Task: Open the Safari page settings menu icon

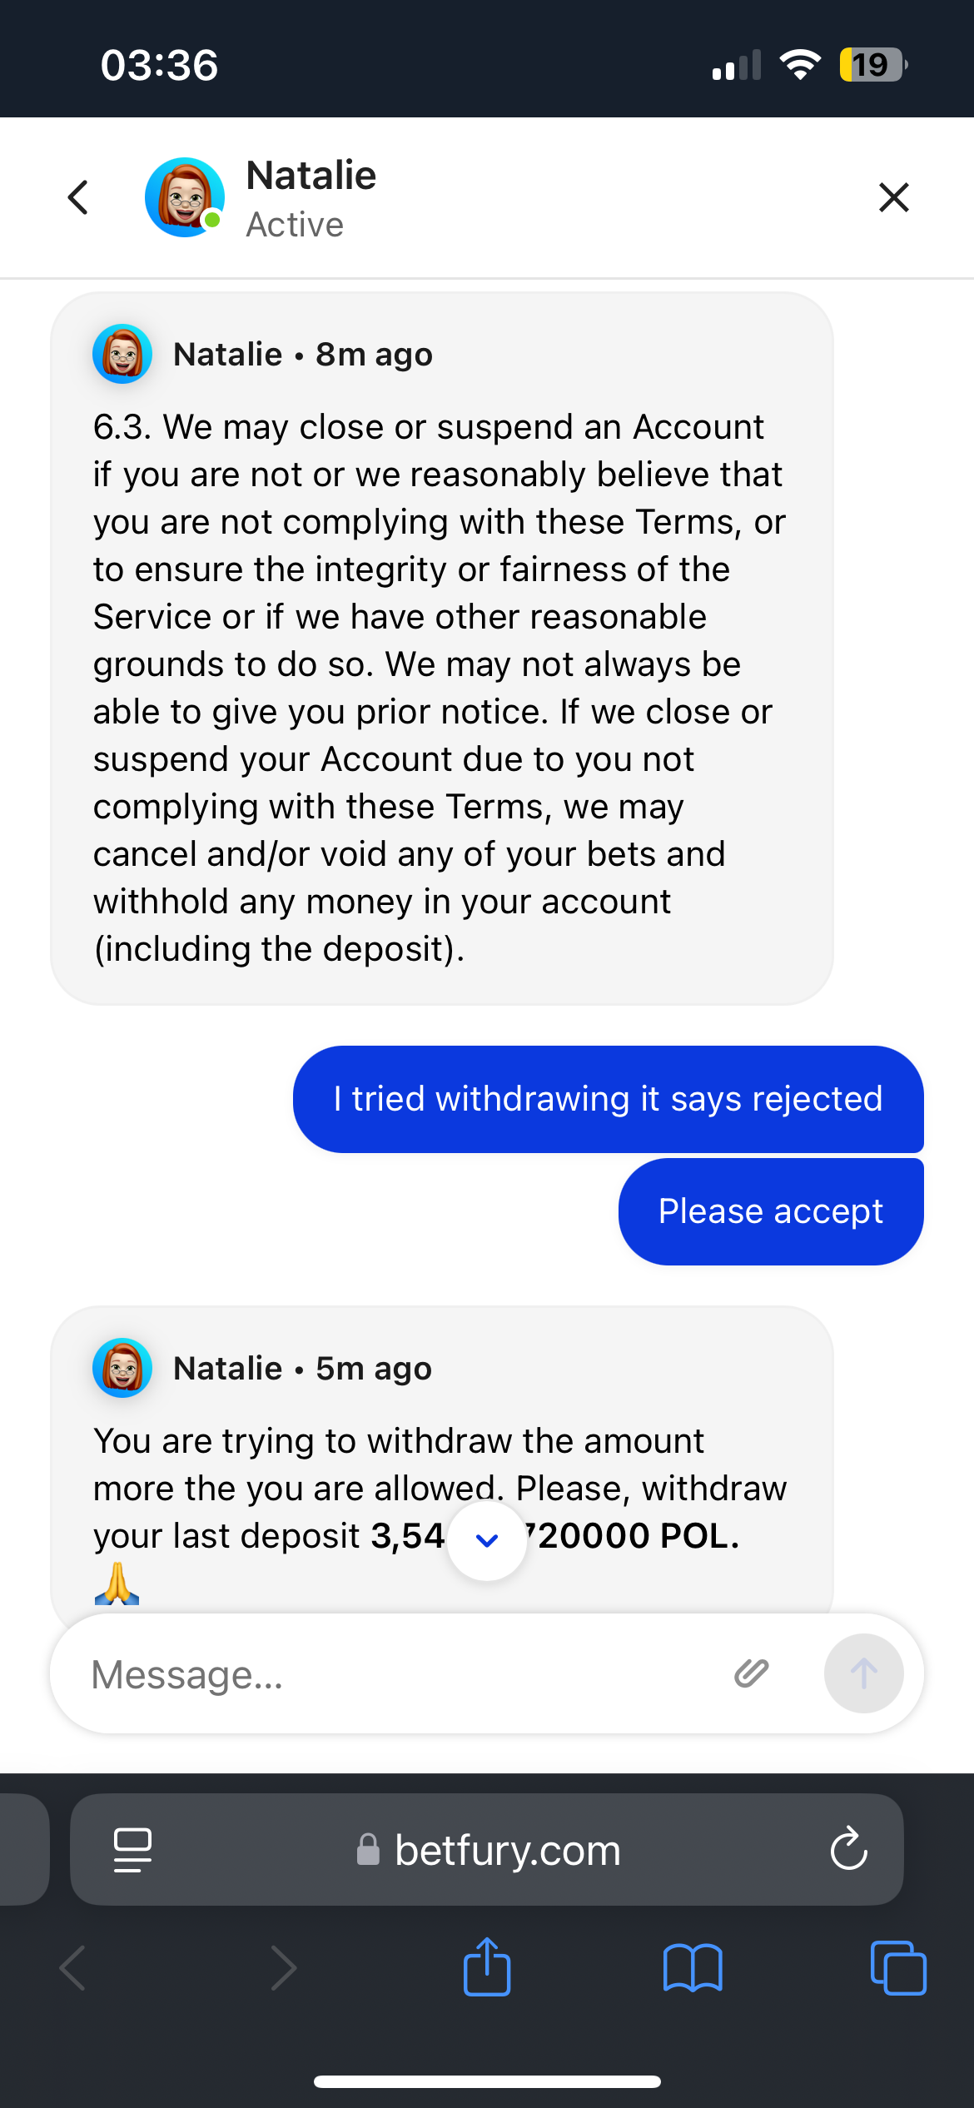Action: pyautogui.click(x=132, y=1850)
